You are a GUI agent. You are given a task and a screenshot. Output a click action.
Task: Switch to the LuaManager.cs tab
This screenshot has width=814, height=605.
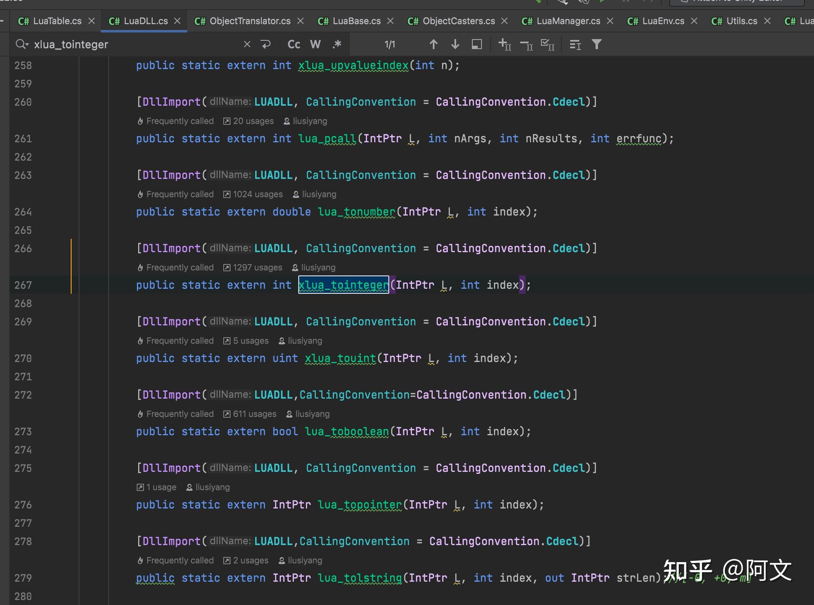coord(568,21)
